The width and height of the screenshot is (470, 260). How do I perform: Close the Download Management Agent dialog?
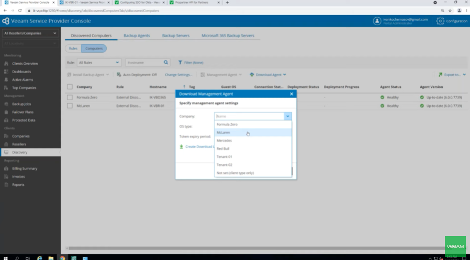click(292, 94)
